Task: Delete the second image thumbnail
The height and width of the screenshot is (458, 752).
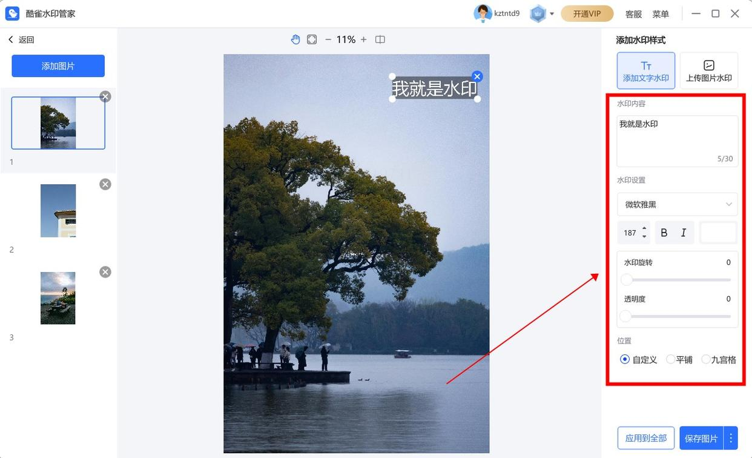Action: click(105, 184)
